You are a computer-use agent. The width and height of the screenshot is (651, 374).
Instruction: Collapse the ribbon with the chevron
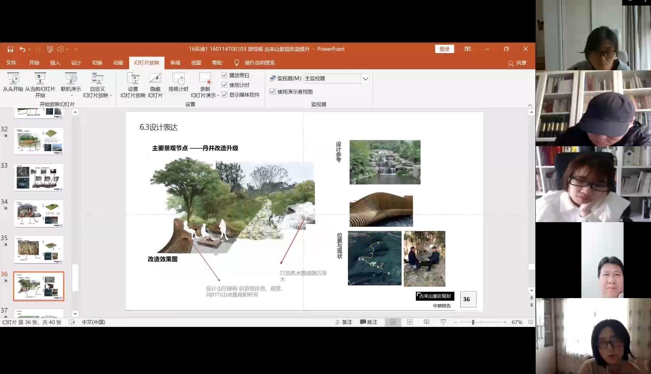(x=530, y=105)
